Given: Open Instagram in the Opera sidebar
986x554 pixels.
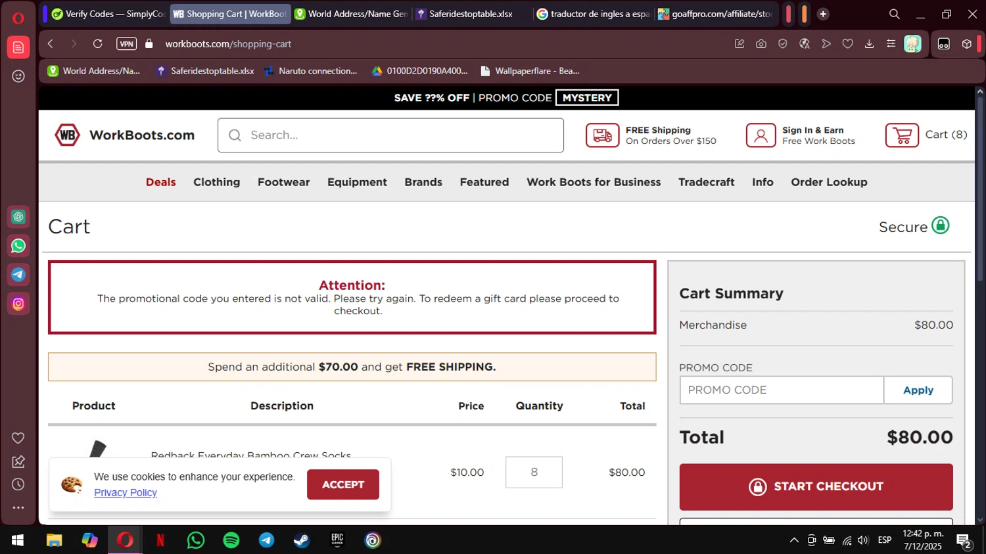Looking at the screenshot, I should pos(18,304).
